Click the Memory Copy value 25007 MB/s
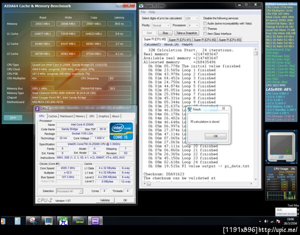Image resolution: width=300 pixels, height=235 pixels. tap(94, 24)
